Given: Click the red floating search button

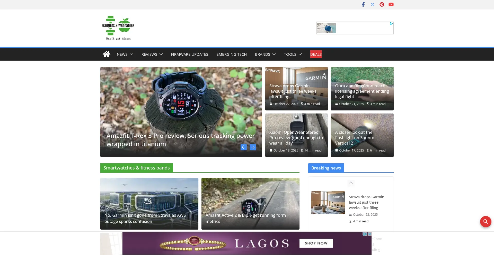Looking at the screenshot, I should pyautogui.click(x=485, y=221).
